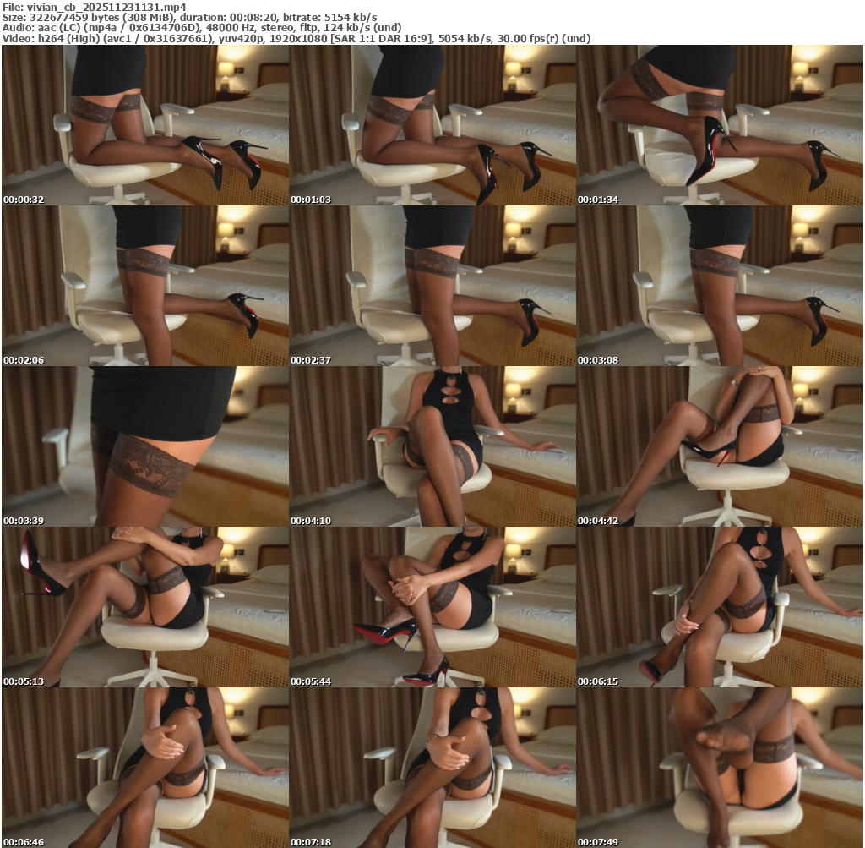
Task: Click the frame timestamped 00:04:10
Action: tap(432, 446)
